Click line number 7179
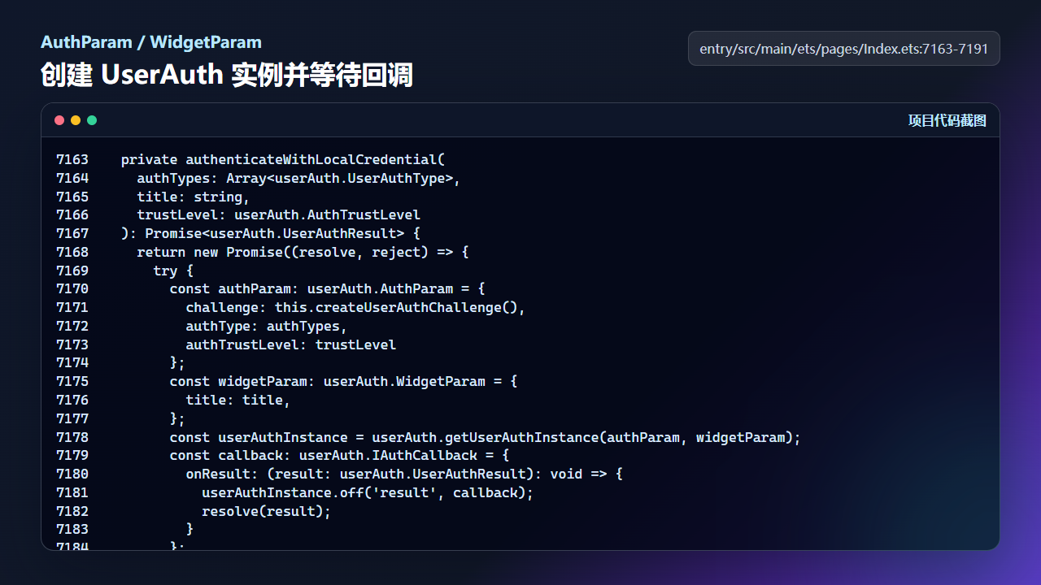1041x585 pixels. pyautogui.click(x=72, y=455)
